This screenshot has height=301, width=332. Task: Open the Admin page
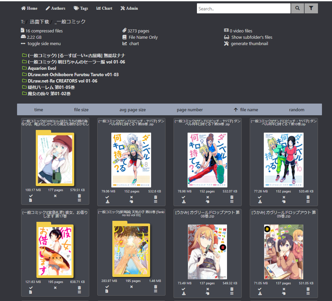pos(129,8)
